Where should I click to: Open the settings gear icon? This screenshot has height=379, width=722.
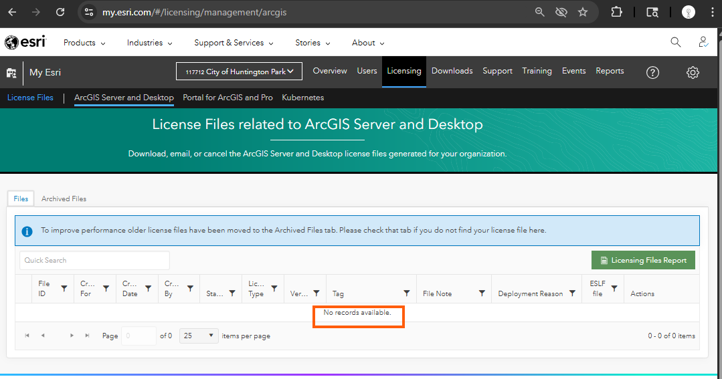(x=693, y=72)
